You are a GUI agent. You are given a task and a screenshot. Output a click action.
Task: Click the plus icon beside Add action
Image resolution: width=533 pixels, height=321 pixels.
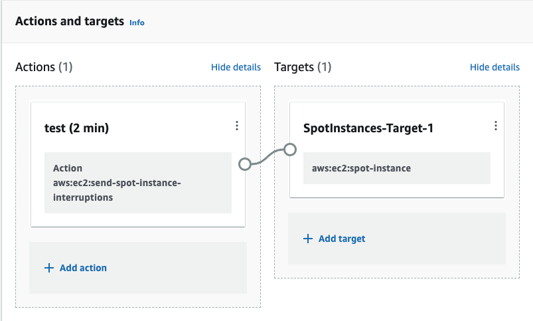(x=48, y=268)
